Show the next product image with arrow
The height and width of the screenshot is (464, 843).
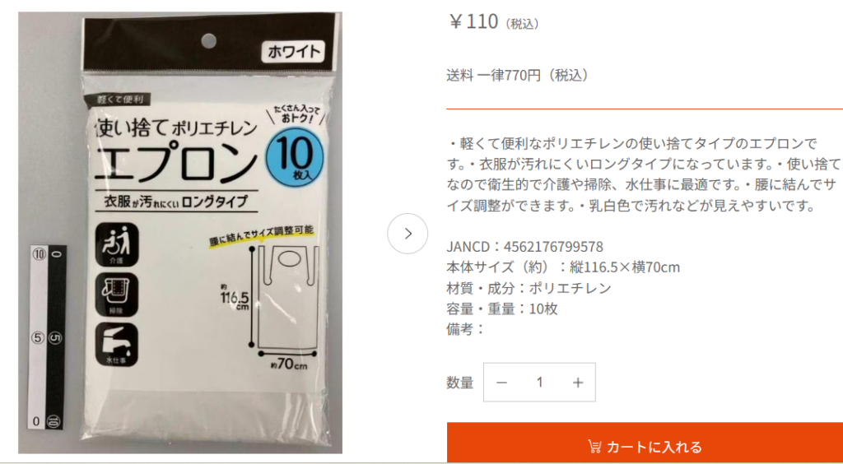coord(408,234)
